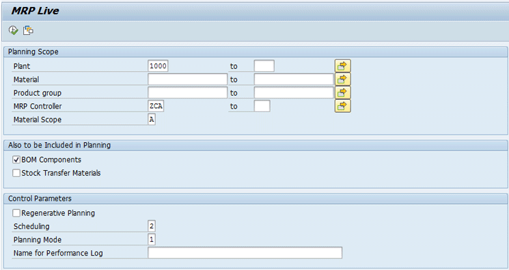509x270 pixels.
Task: Click the Plant 'to' upper limit field
Action: 264,66
